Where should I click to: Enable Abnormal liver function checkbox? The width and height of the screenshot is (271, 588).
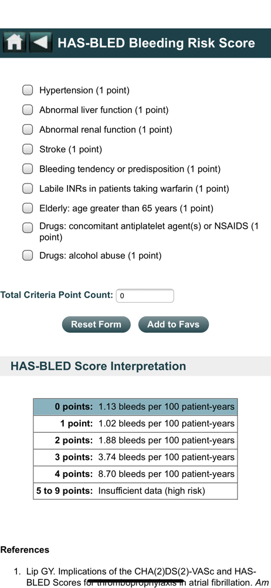click(x=28, y=110)
